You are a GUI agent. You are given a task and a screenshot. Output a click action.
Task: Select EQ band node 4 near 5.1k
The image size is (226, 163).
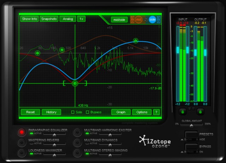pyautogui.click(x=136, y=41)
